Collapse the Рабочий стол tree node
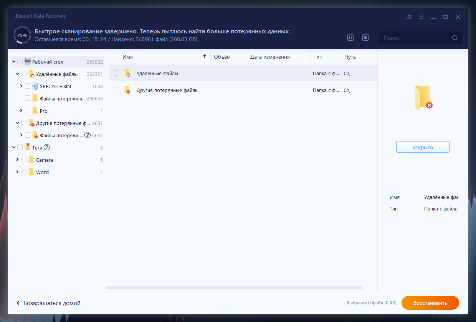The image size is (476, 322). (x=14, y=61)
